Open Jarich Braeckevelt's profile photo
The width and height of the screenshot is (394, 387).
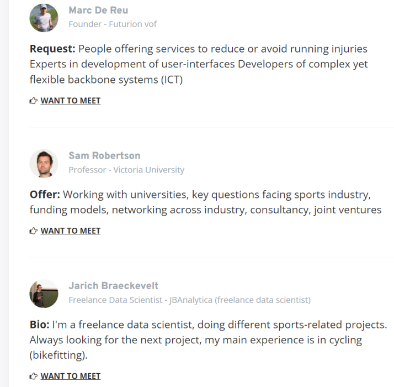pyautogui.click(x=44, y=293)
